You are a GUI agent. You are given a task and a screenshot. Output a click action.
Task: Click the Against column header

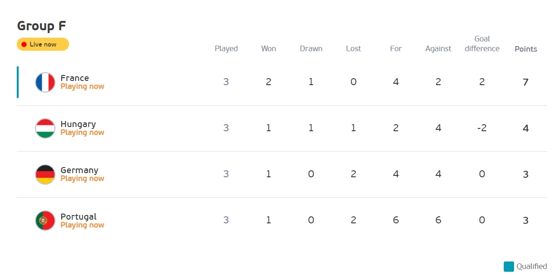(438, 49)
